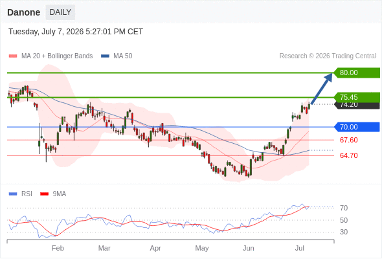Click the blue MA 50 legend swatch

[x=105, y=56]
